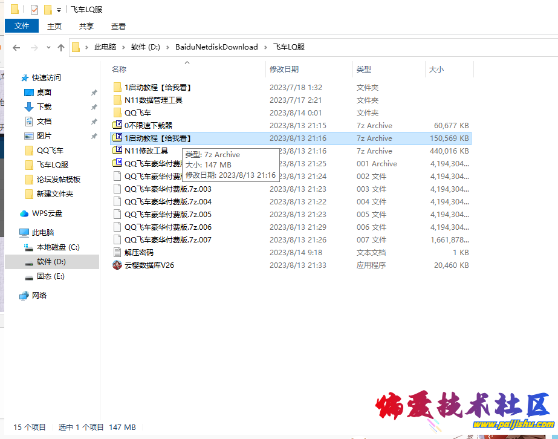558x439 pixels.
Task: Select 网络 in the navigation pane
Action: tap(39, 296)
